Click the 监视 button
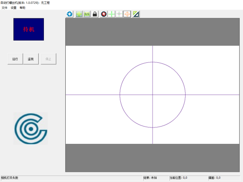 (x=31, y=59)
